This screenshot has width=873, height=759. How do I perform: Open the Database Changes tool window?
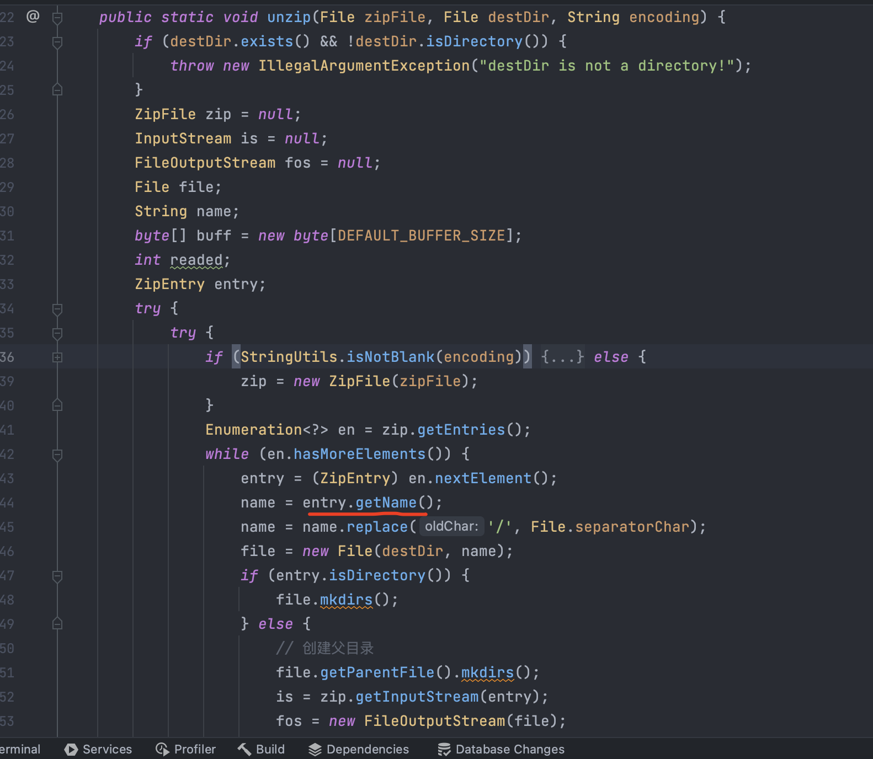(509, 749)
